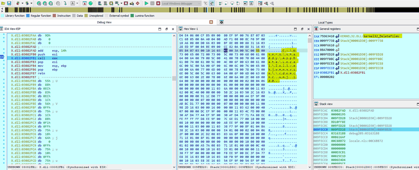Viewport: 419px width, 170px height.
Task: Click the unhighlighted 'C' toolbar icon
Action: pyautogui.click(x=206, y=3)
